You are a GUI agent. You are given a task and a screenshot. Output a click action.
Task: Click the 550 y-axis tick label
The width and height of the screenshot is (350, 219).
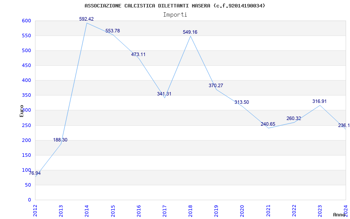pos(27,36)
